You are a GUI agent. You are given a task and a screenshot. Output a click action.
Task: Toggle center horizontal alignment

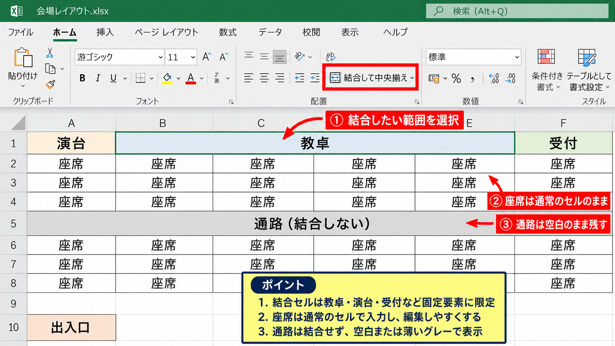point(264,78)
